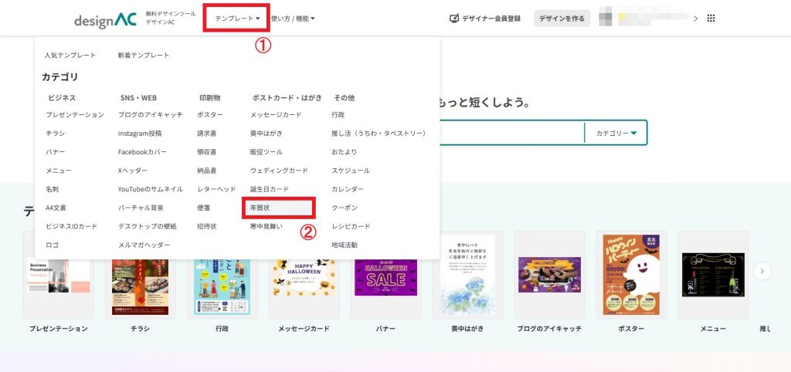The image size is (791, 372).
Task: Select 行政 in the その他 column
Action: click(338, 115)
